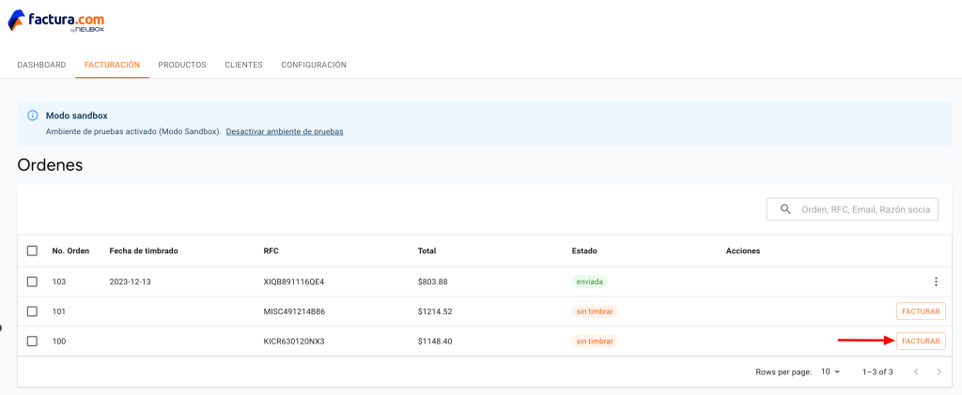
Task: Click the enviada status badge
Action: pos(590,281)
